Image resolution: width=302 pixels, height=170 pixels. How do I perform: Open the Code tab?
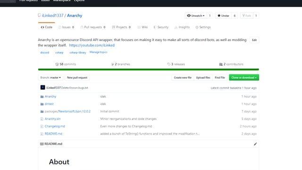point(46,27)
